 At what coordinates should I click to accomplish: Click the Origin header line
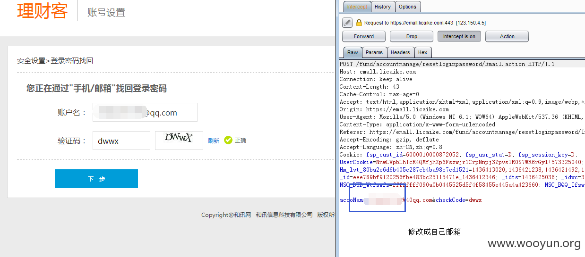(x=394, y=109)
